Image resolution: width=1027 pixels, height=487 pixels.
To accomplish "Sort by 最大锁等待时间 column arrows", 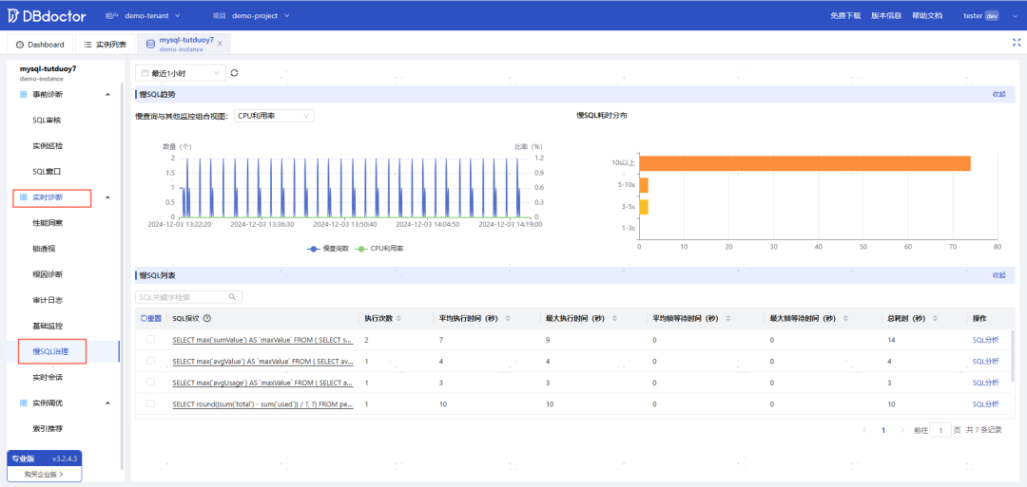I will click(x=845, y=318).
